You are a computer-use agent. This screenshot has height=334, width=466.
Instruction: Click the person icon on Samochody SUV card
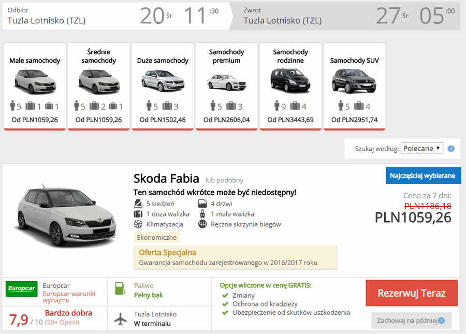tap(341, 106)
